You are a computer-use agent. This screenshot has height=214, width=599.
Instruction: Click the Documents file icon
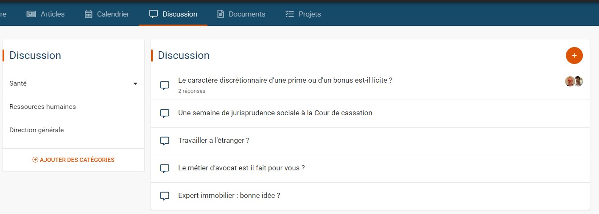coord(220,14)
